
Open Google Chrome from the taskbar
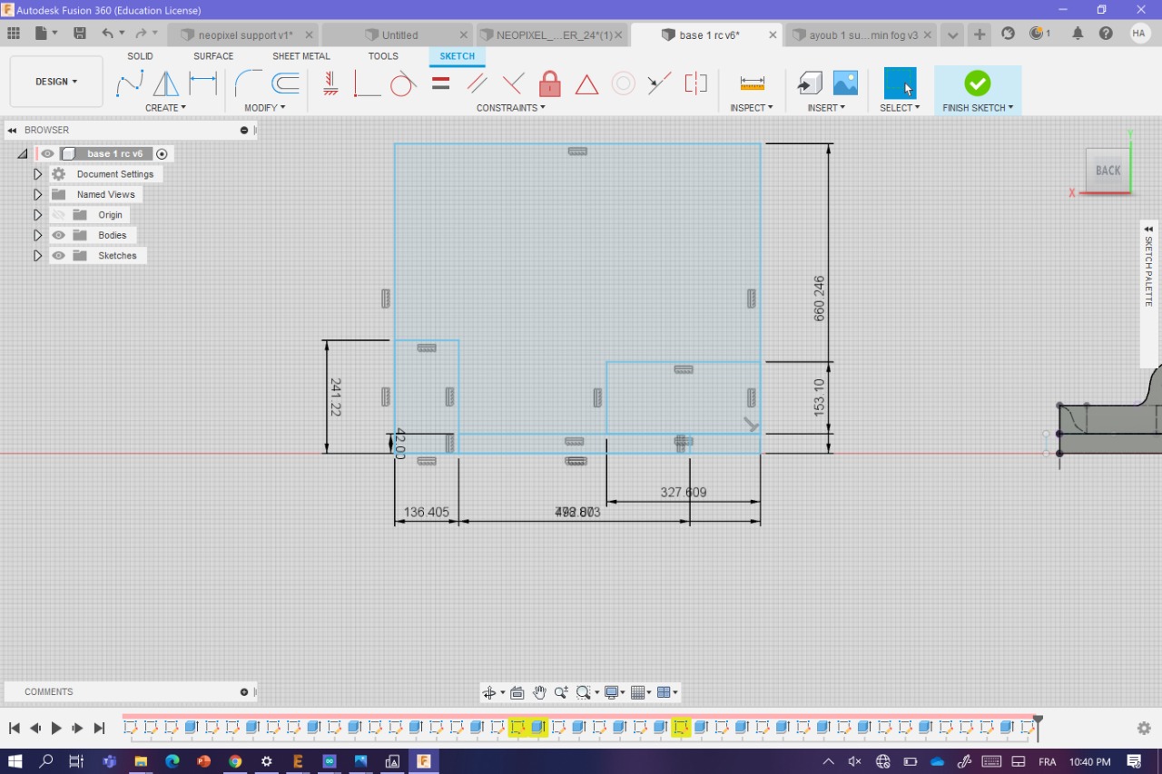pyautogui.click(x=235, y=761)
